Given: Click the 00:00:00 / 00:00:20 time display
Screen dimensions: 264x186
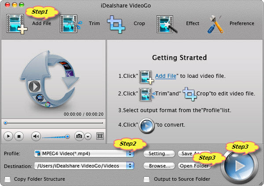Looking at the screenshot, I should click(84, 114).
